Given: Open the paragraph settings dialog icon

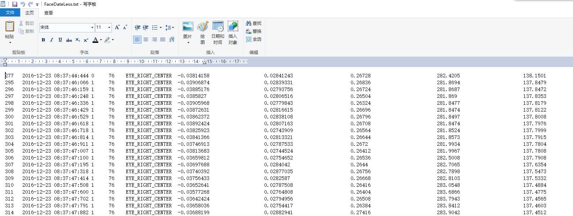Looking at the screenshot, I should click(172, 40).
